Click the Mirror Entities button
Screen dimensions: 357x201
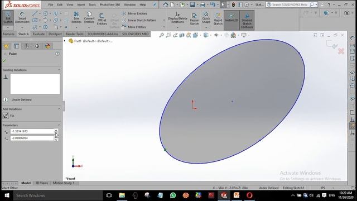134,13
